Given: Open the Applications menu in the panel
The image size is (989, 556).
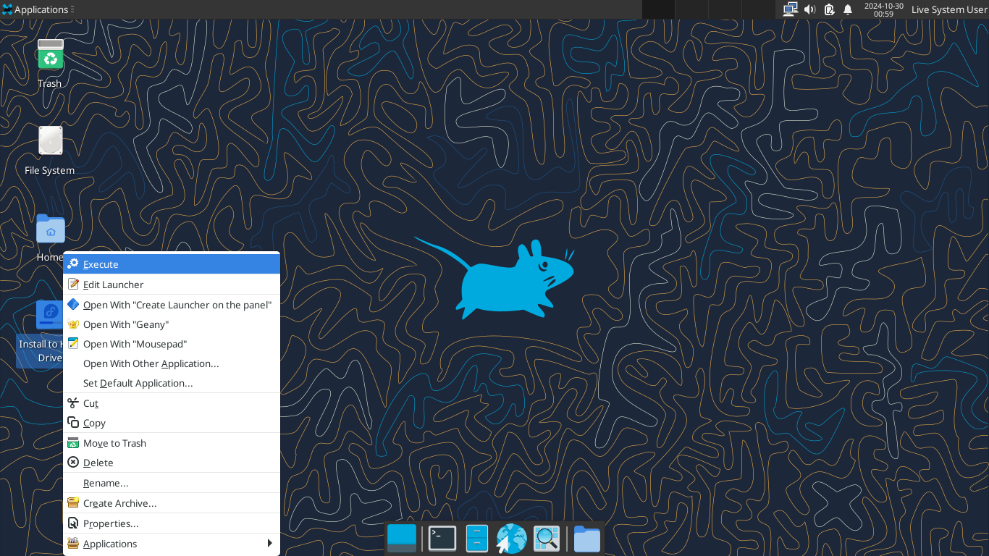Looking at the screenshot, I should tap(37, 9).
